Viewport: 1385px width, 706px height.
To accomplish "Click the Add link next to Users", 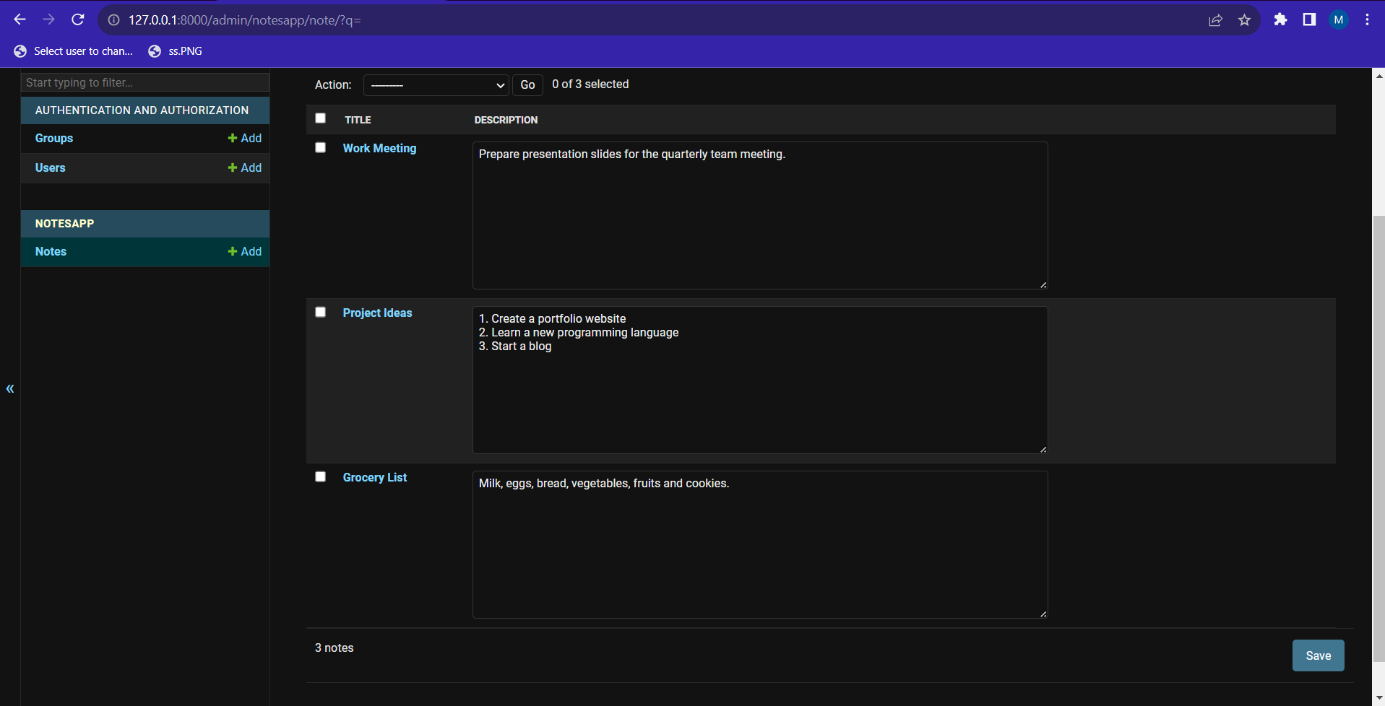I will [245, 167].
